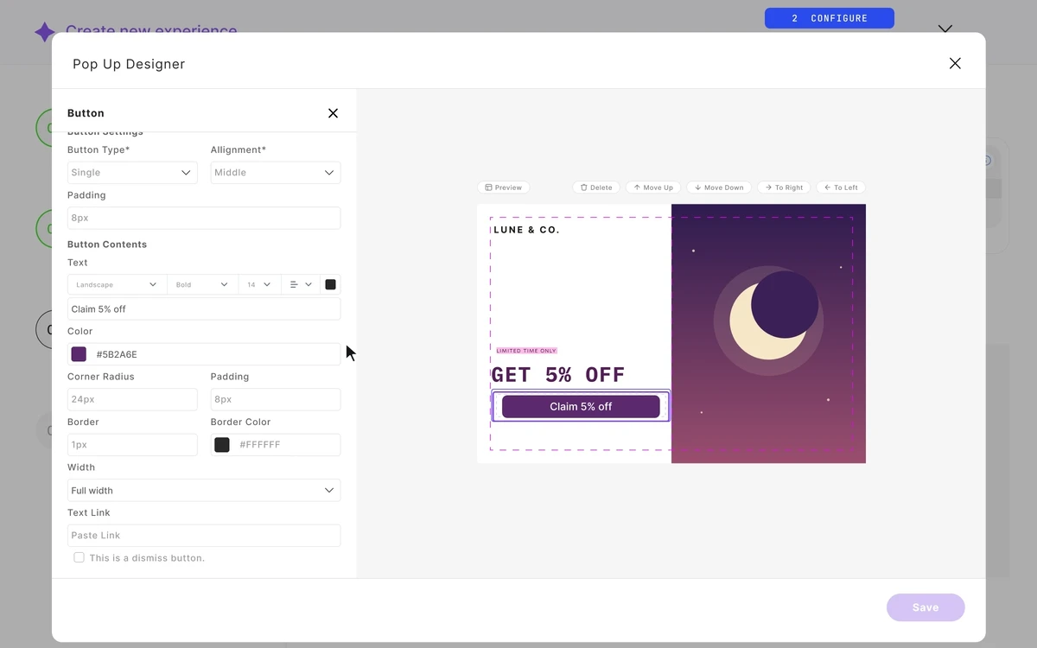The width and height of the screenshot is (1037, 648).
Task: Open the Allignment dropdown set to Middle
Action: coord(276,173)
